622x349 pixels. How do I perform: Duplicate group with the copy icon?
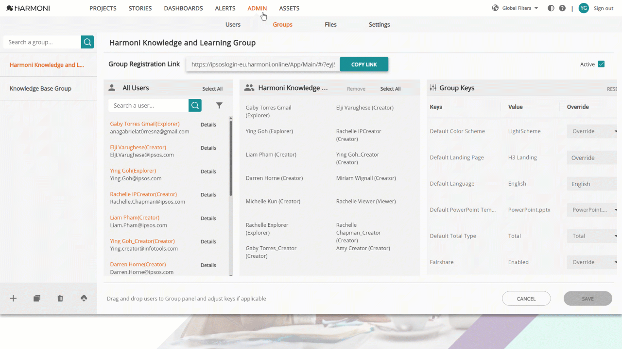[x=36, y=299]
